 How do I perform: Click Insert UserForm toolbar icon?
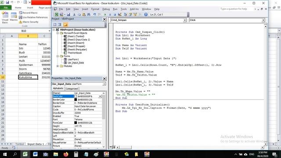pos(61,14)
